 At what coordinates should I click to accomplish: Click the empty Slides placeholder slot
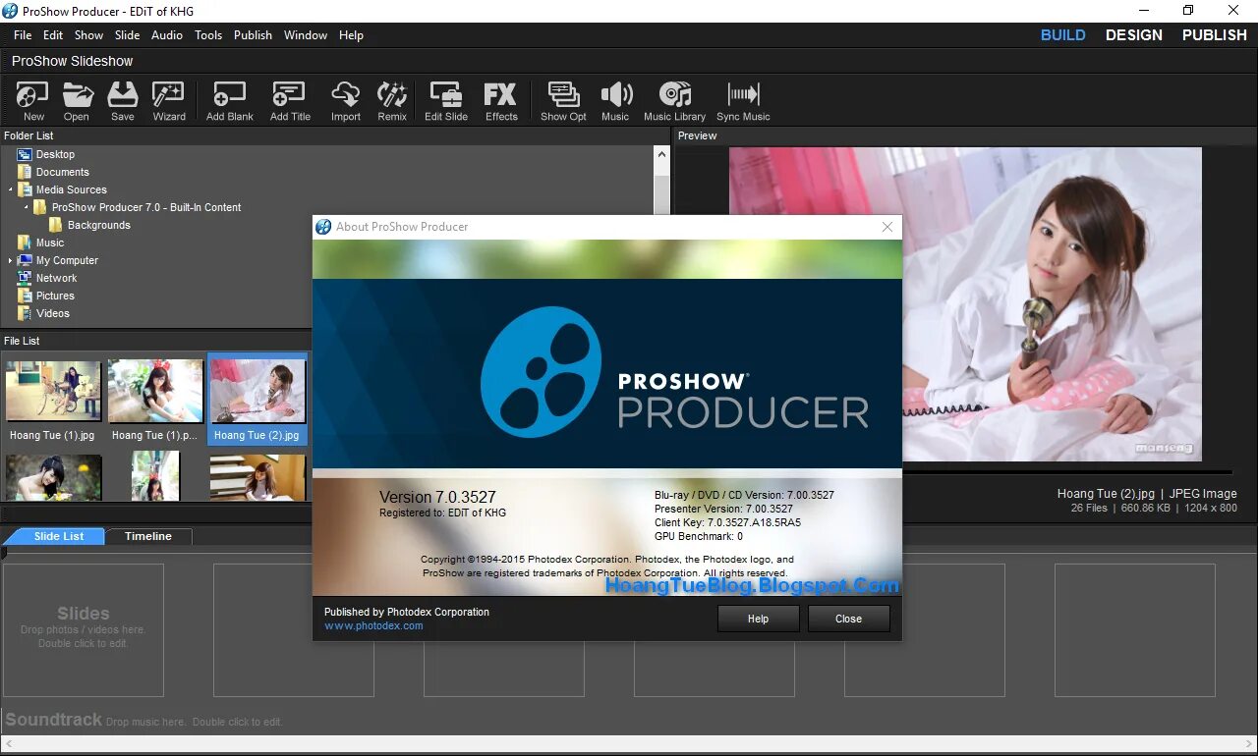coord(84,629)
